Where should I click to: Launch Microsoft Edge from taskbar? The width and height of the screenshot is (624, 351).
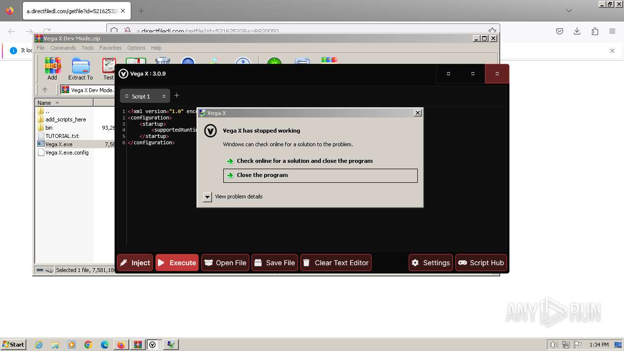(105, 345)
